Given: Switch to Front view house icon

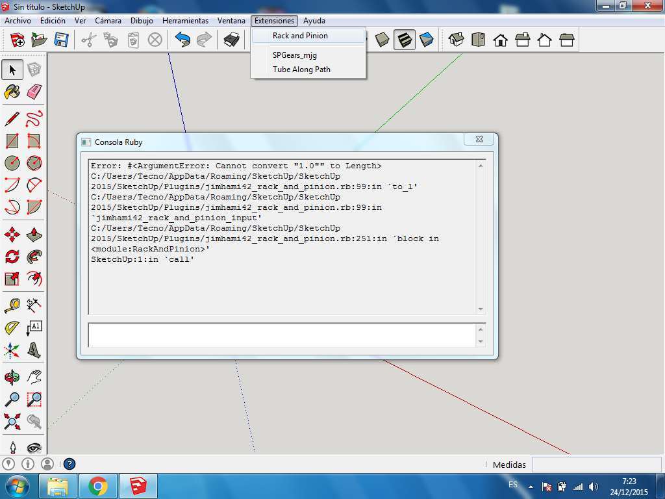Looking at the screenshot, I should (501, 40).
